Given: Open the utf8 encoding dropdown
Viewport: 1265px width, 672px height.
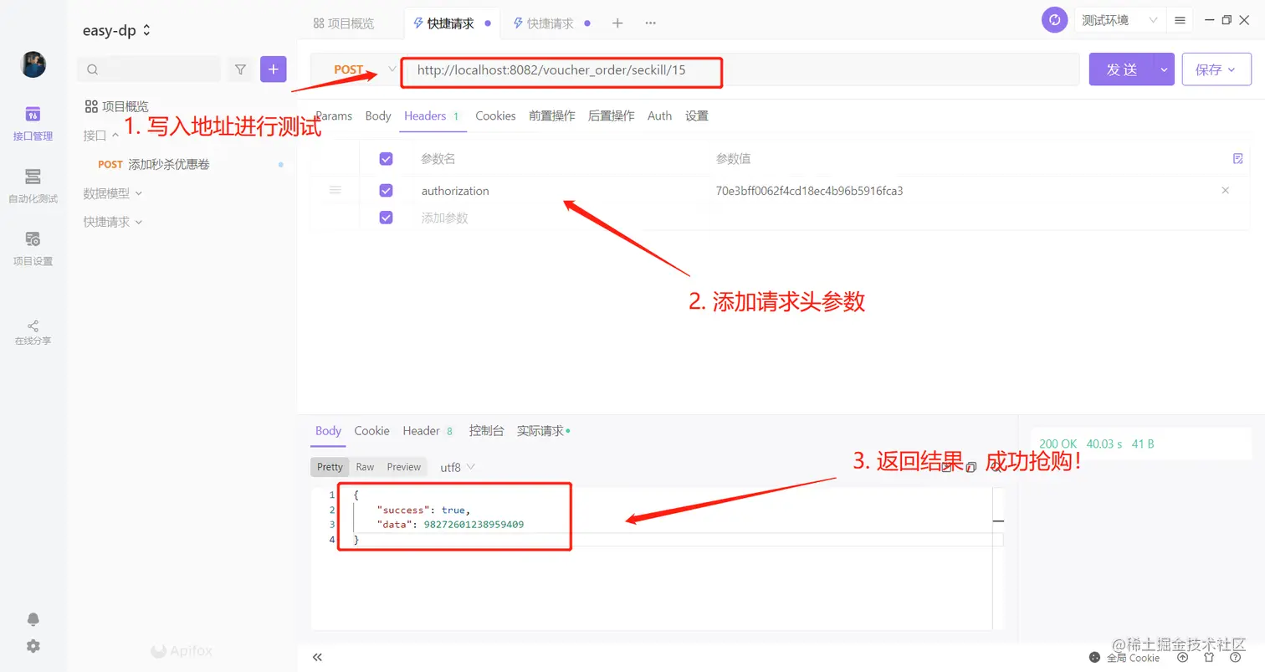Looking at the screenshot, I should (455, 467).
